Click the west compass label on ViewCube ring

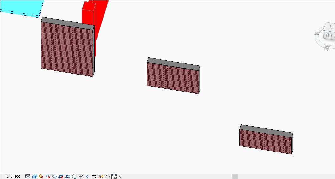point(317,33)
